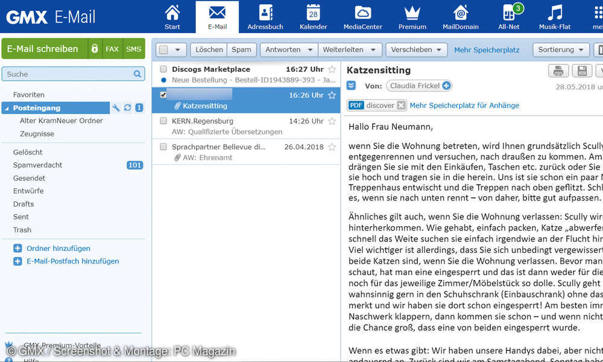Screen dimensions: 603x362
Task: Click the plus icon for E-Mail-Postfach hinzufügen
Action: click(x=17, y=261)
